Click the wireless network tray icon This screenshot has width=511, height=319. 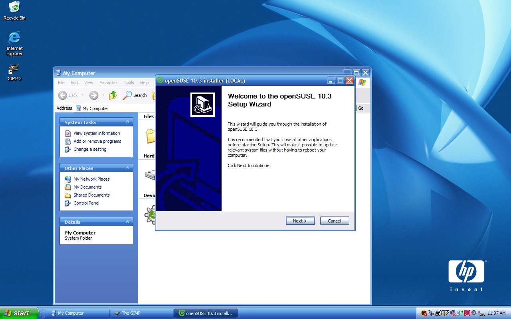[460, 312]
